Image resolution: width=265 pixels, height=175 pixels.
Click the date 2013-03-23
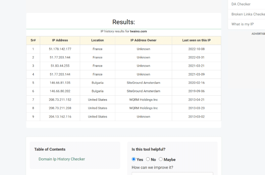196,108
